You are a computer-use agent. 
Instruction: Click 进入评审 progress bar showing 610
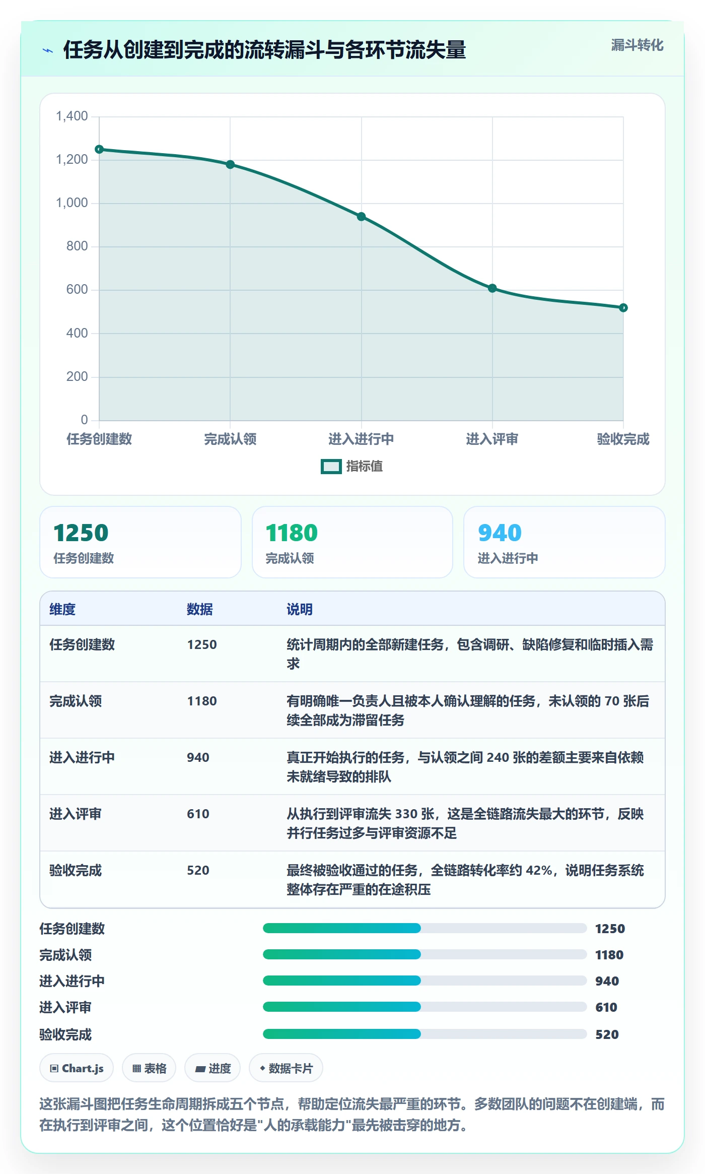point(425,1007)
